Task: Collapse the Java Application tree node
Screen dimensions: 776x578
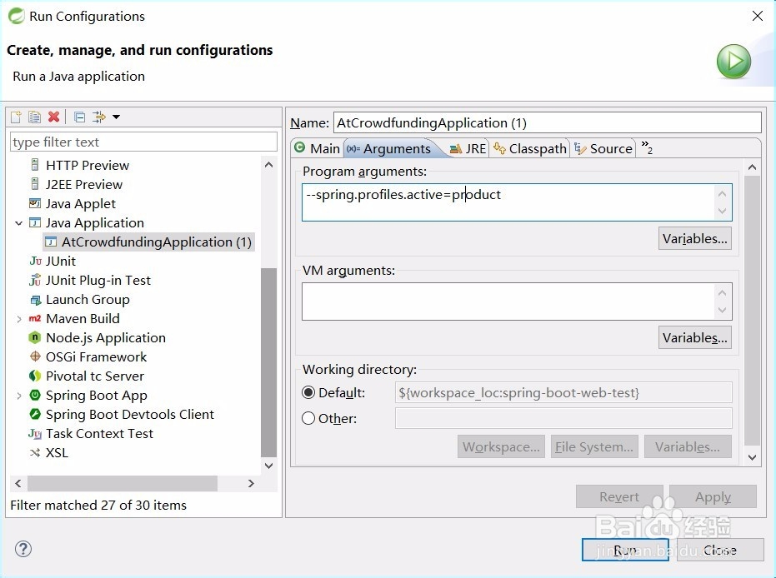Action: pyautogui.click(x=19, y=223)
